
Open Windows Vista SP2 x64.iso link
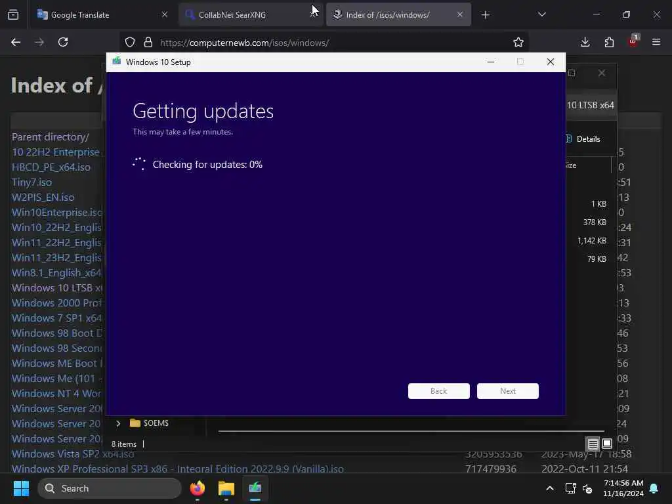(73, 454)
